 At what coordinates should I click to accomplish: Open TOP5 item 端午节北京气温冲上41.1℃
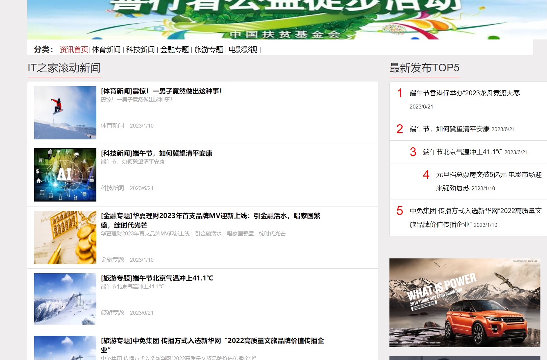point(462,152)
